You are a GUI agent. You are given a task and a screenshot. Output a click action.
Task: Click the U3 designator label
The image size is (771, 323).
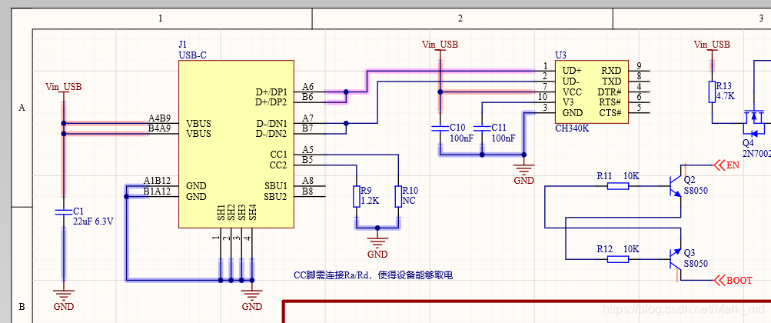pyautogui.click(x=560, y=55)
